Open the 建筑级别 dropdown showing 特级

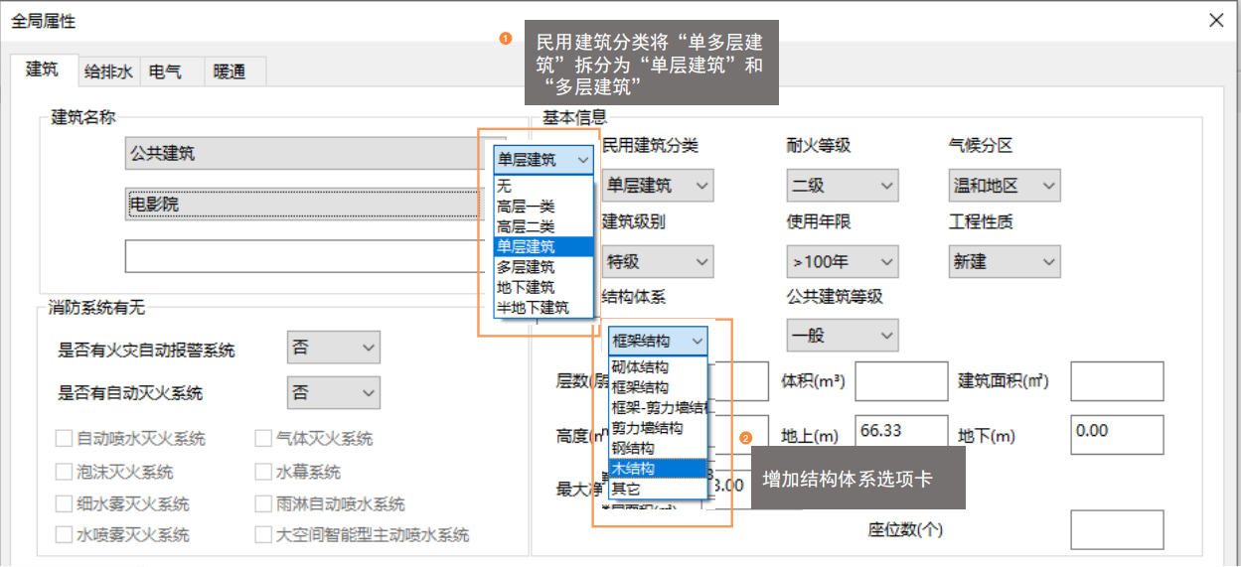click(657, 261)
